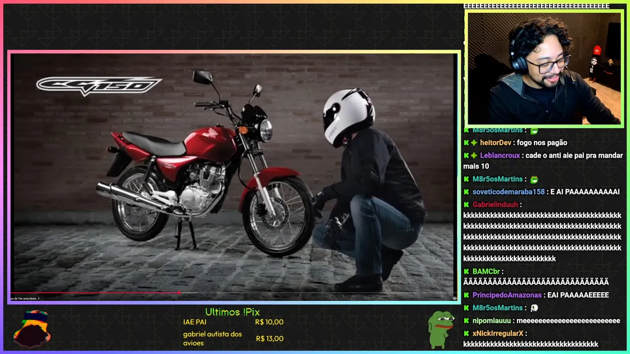This screenshot has width=630, height=354.
Task: Click the green badge beside GabrielInduuh
Action: (x=466, y=205)
